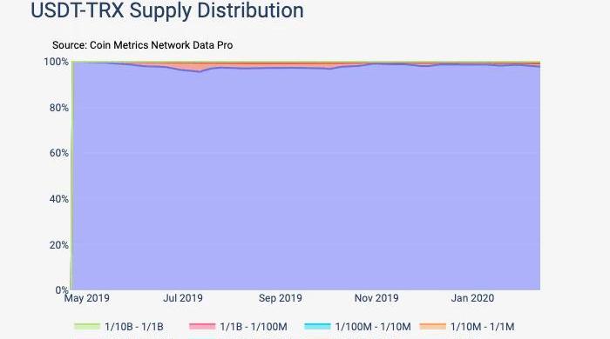Click the large purple area of the chart
The height and width of the screenshot is (339, 610).
306,178
